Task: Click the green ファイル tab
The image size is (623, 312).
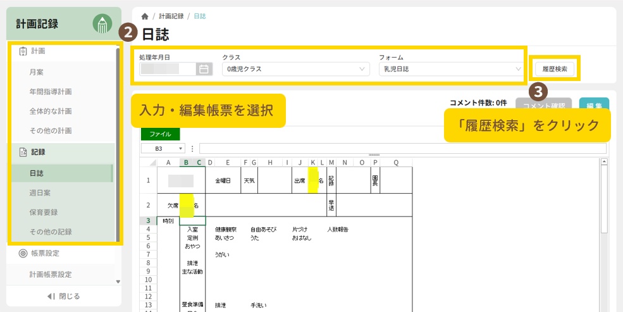Action: click(x=160, y=134)
